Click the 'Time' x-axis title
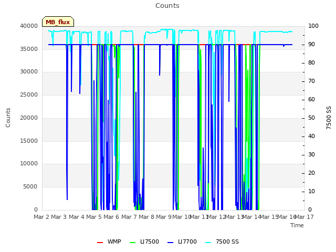Image resolution: width=336 pixels, height=252 pixels. pos(297,225)
